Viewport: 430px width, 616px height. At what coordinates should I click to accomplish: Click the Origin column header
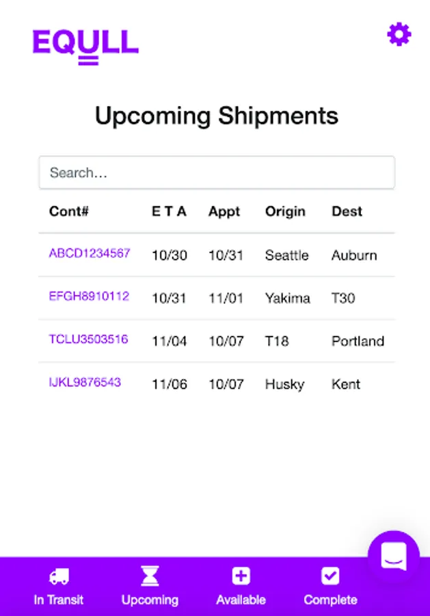[285, 211]
